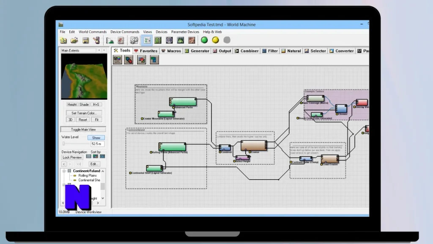433x244 pixels.
Task: Click next extent arrow beside Main Extents
Action: click(x=104, y=50)
